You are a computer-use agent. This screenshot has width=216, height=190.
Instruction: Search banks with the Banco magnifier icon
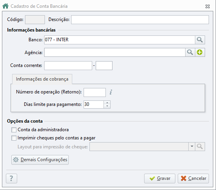pos(200,40)
